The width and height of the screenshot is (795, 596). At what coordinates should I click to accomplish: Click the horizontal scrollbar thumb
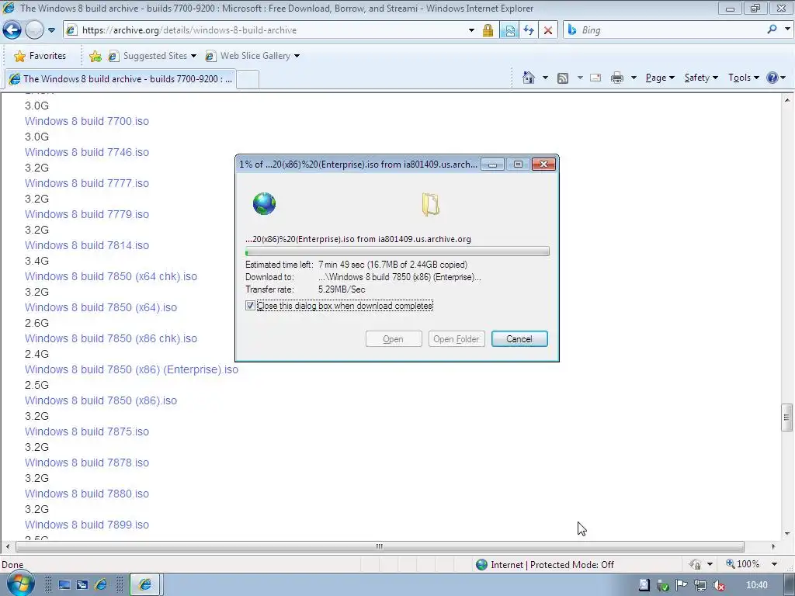379,546
